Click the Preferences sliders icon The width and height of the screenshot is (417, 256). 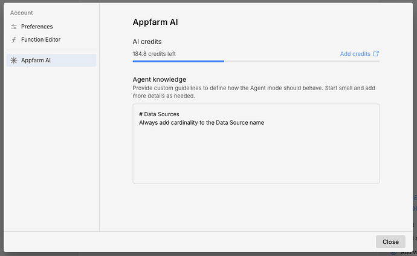[14, 27]
